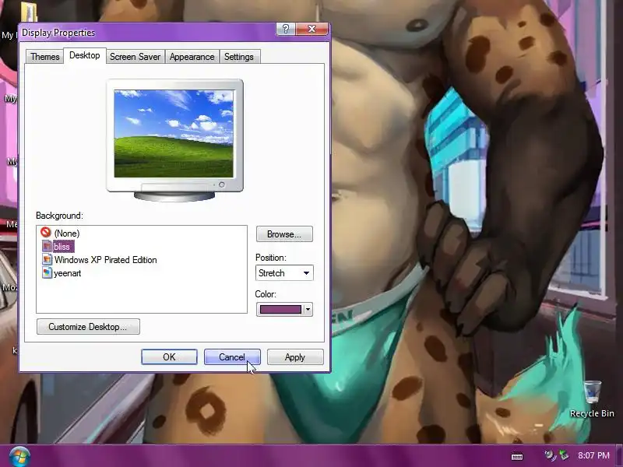Open the Settings tab

coord(239,57)
